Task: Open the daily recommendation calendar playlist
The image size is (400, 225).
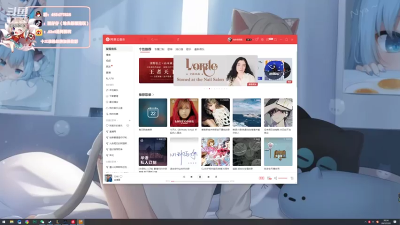Action: [x=153, y=112]
